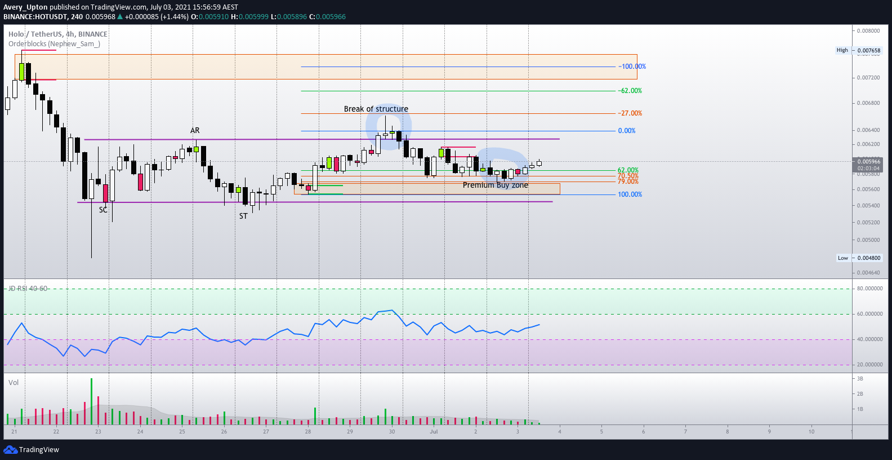The width and height of the screenshot is (892, 460).
Task: Click the Jul date label on time axis
Action: tap(434, 431)
